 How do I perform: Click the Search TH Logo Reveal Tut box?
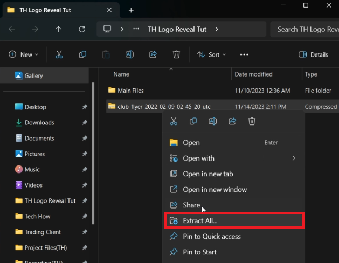(x=305, y=29)
